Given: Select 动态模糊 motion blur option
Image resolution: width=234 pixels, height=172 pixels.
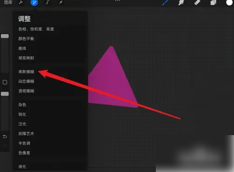Looking at the screenshot, I should pyautogui.click(x=26, y=81).
